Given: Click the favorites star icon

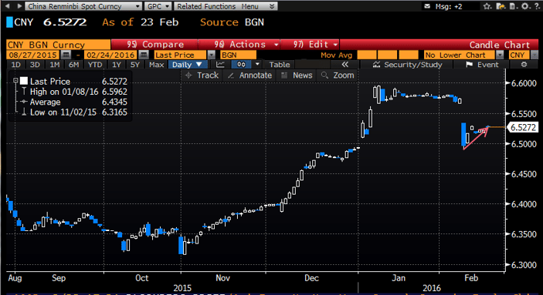Looking at the screenshot, I should (x=487, y=6).
